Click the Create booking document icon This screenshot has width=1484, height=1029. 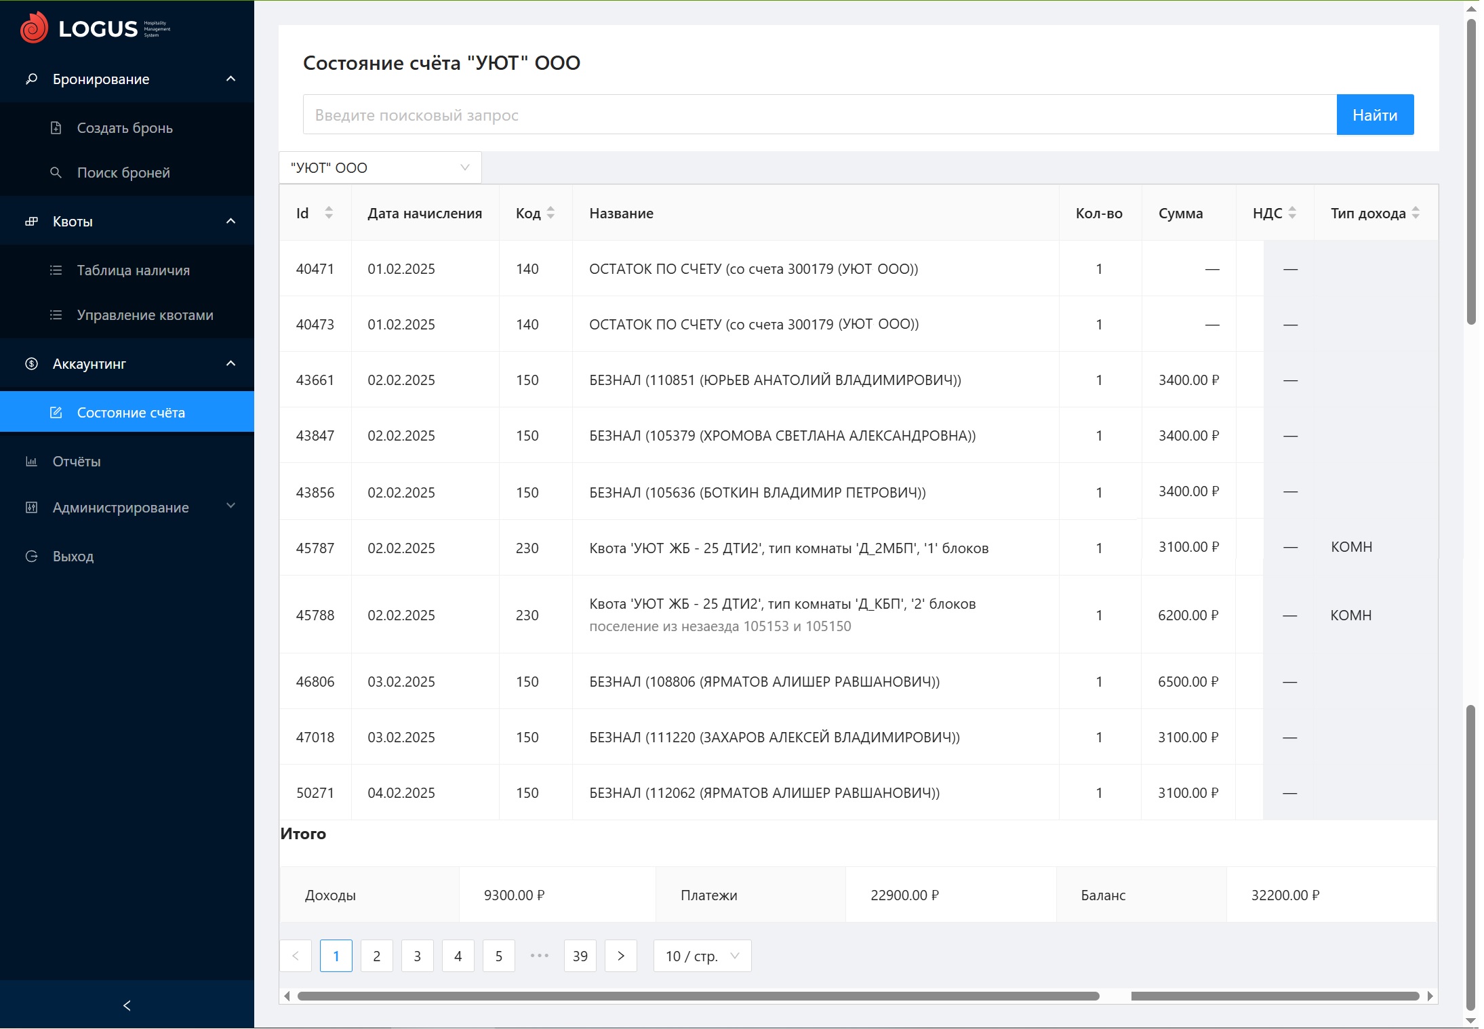[56, 128]
